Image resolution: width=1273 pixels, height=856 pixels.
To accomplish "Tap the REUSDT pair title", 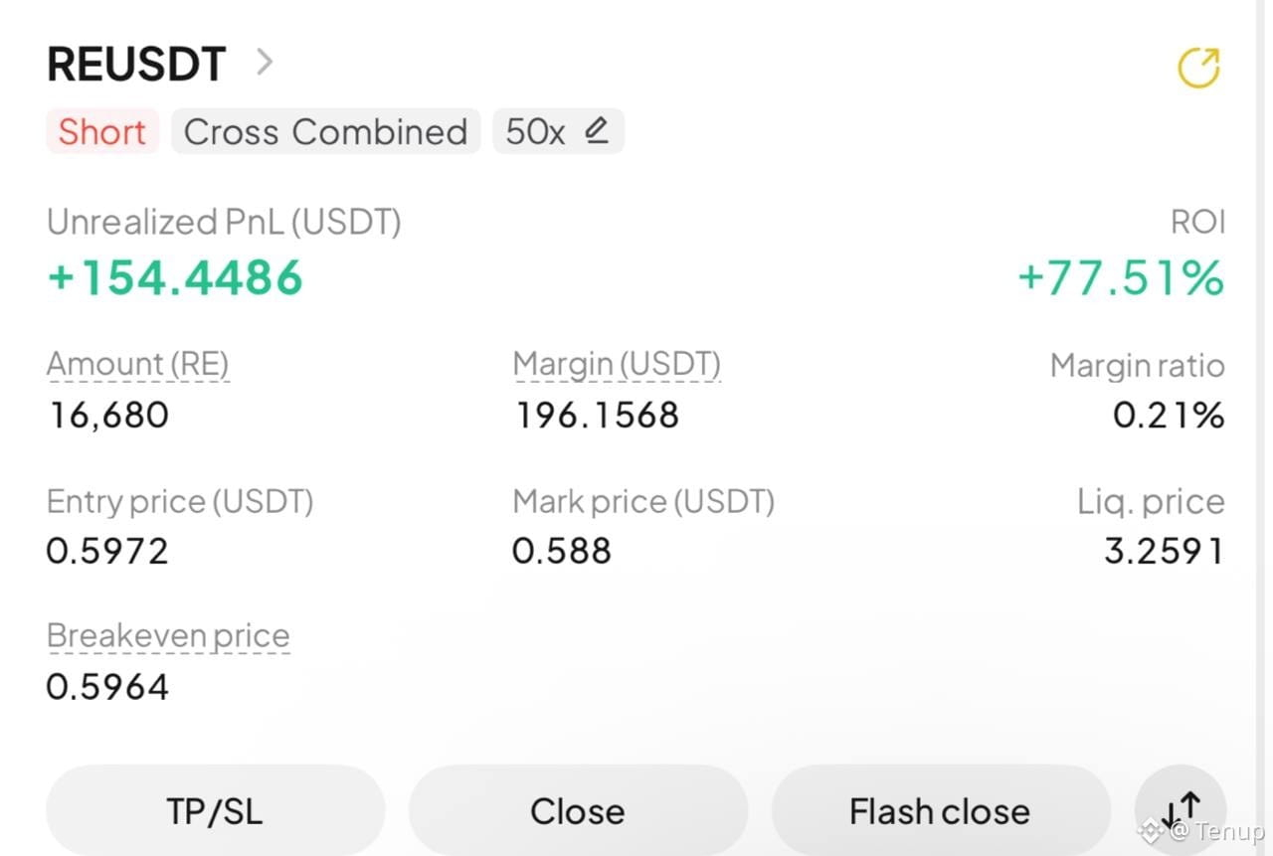I will (137, 65).
